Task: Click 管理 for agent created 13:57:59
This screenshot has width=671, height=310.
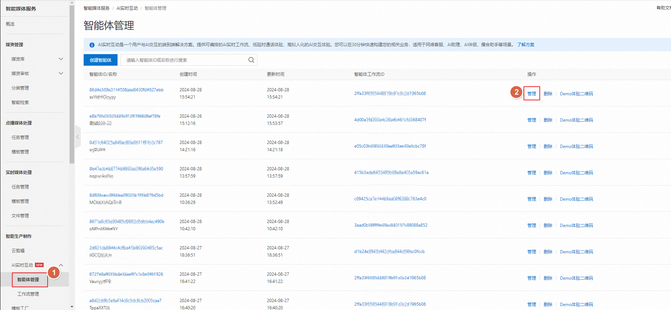Action: click(532, 173)
